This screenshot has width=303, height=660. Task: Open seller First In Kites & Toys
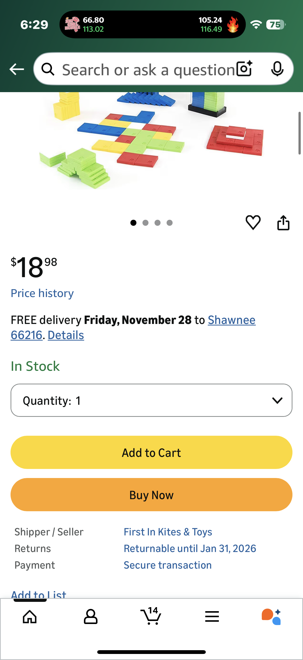point(168,532)
